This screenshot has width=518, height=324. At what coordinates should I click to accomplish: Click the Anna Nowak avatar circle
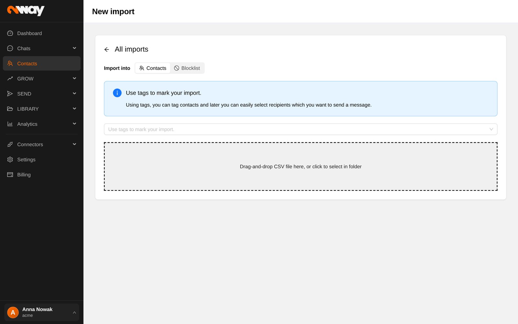click(13, 312)
